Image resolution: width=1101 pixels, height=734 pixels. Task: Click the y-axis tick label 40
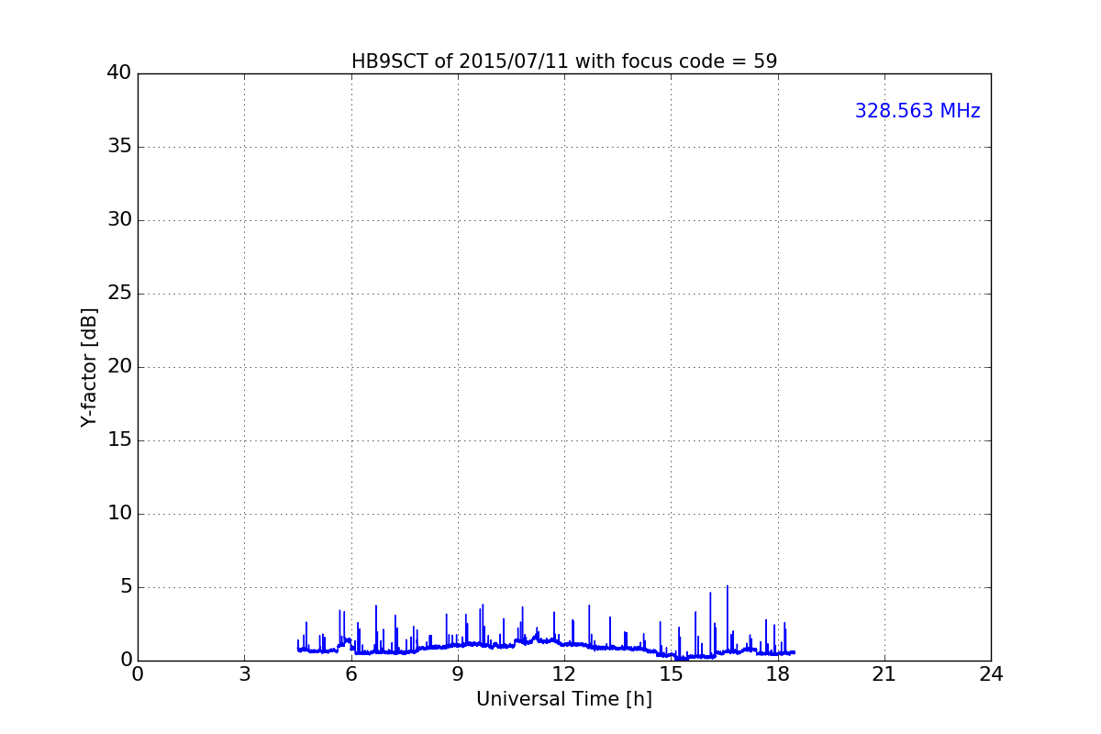point(119,73)
